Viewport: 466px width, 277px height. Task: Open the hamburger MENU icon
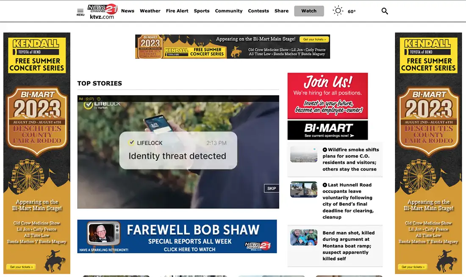80,12
